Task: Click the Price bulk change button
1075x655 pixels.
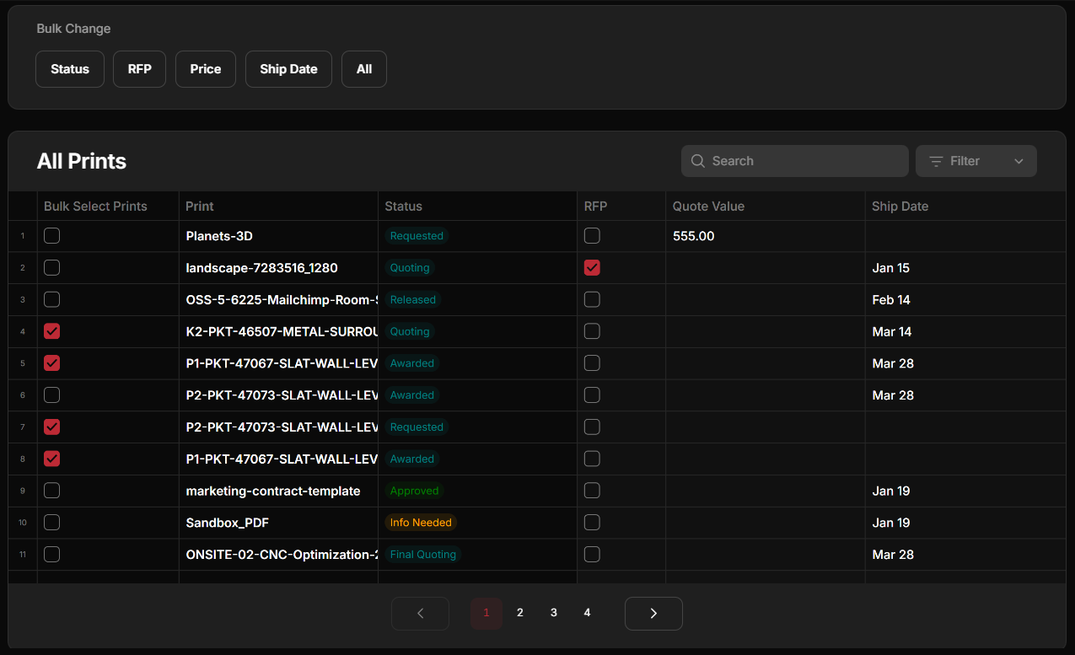Action: point(205,68)
